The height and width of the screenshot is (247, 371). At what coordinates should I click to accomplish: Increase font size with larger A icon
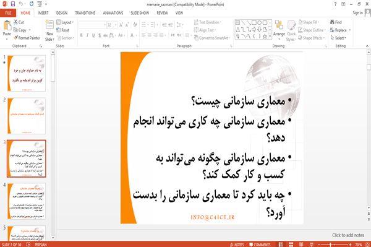coord(121,25)
